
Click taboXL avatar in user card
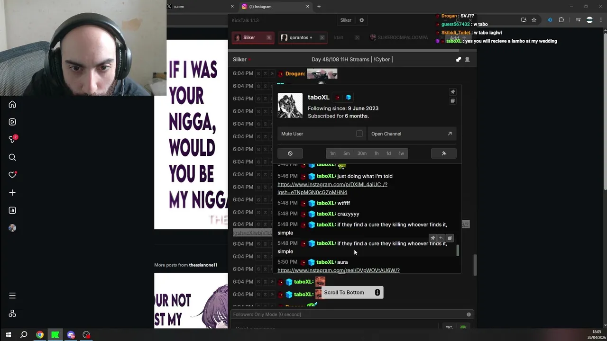coord(290,105)
